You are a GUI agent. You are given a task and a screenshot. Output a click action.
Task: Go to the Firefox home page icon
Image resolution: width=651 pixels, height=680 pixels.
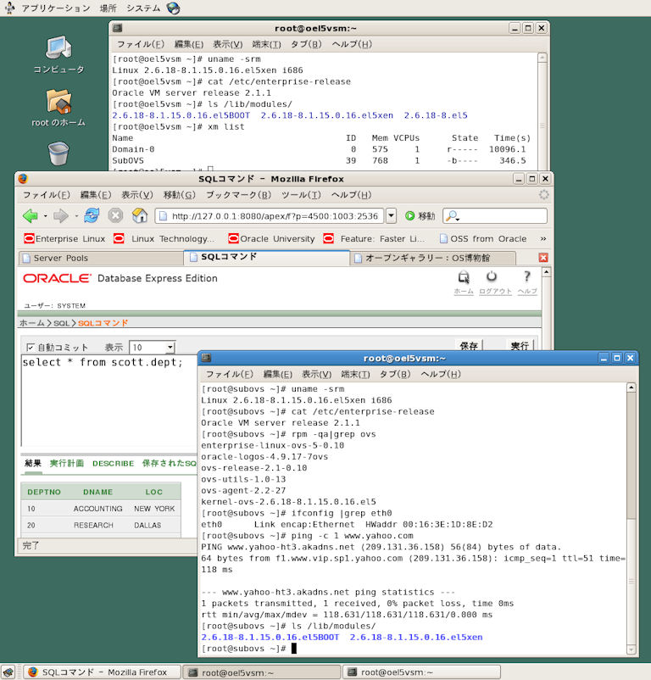coord(140,215)
